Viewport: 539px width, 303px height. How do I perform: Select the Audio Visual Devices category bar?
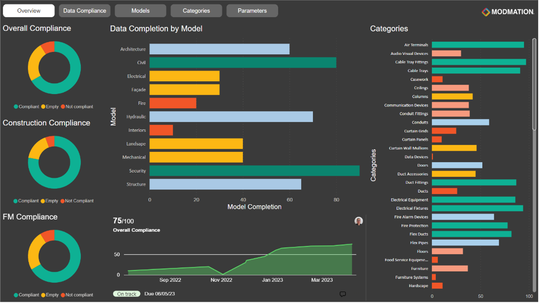(446, 53)
